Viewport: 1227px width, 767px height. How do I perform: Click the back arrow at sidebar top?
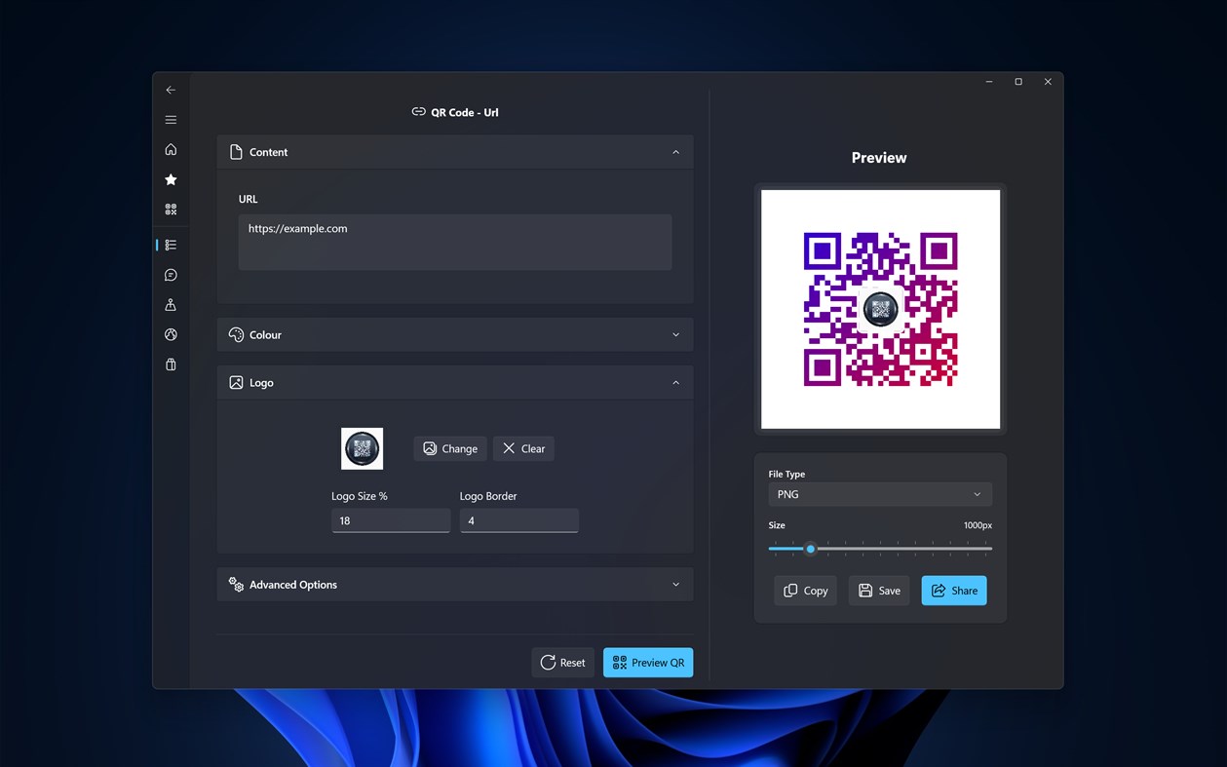pos(171,89)
